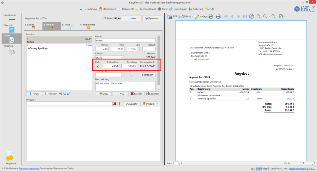Open the Sicherung menu
Image resolution: width=317 pixels, height=171 pixels.
196,9
